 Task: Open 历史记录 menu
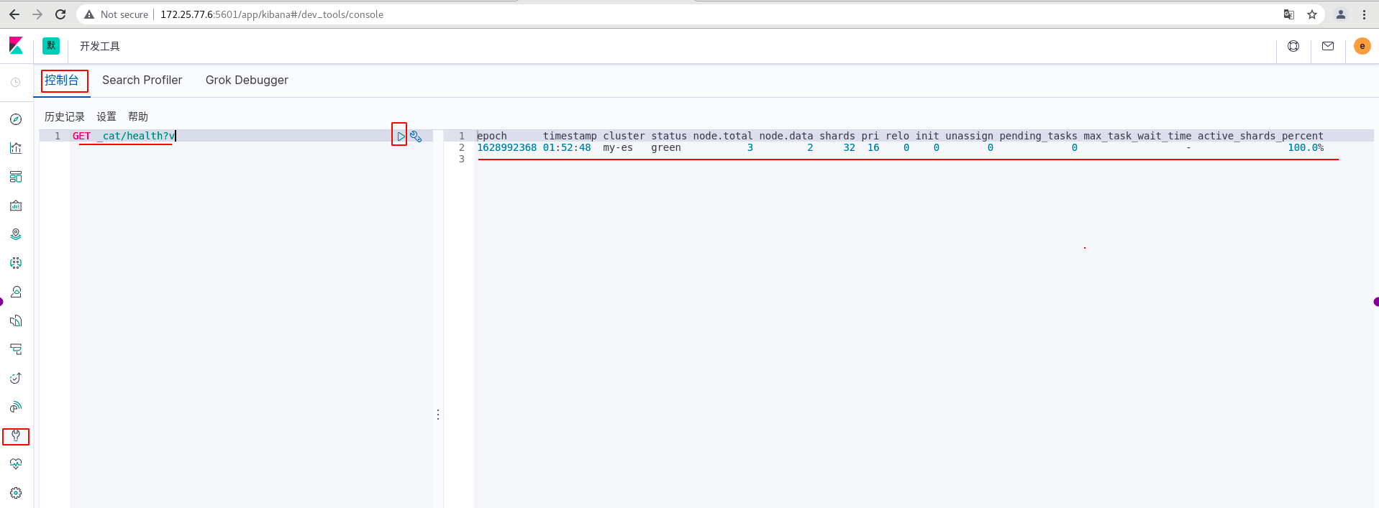pos(65,116)
